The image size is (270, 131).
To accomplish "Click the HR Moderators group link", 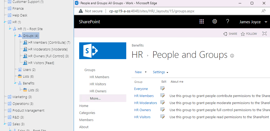I will (x=145, y=103).
